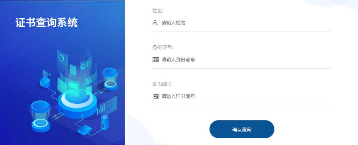
Task: Focus the 请输入身份证号 input field
Action: (242, 60)
